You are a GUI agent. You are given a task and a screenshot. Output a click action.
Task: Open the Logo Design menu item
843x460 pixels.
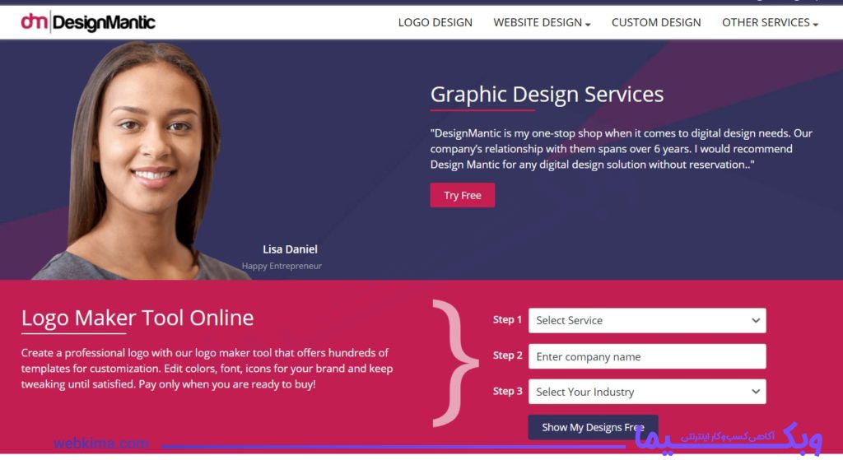click(435, 22)
